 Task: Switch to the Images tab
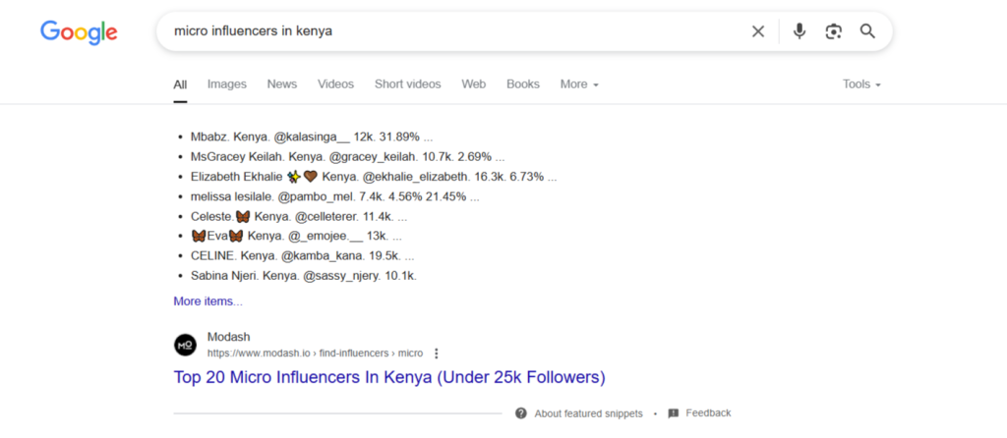pyautogui.click(x=227, y=84)
